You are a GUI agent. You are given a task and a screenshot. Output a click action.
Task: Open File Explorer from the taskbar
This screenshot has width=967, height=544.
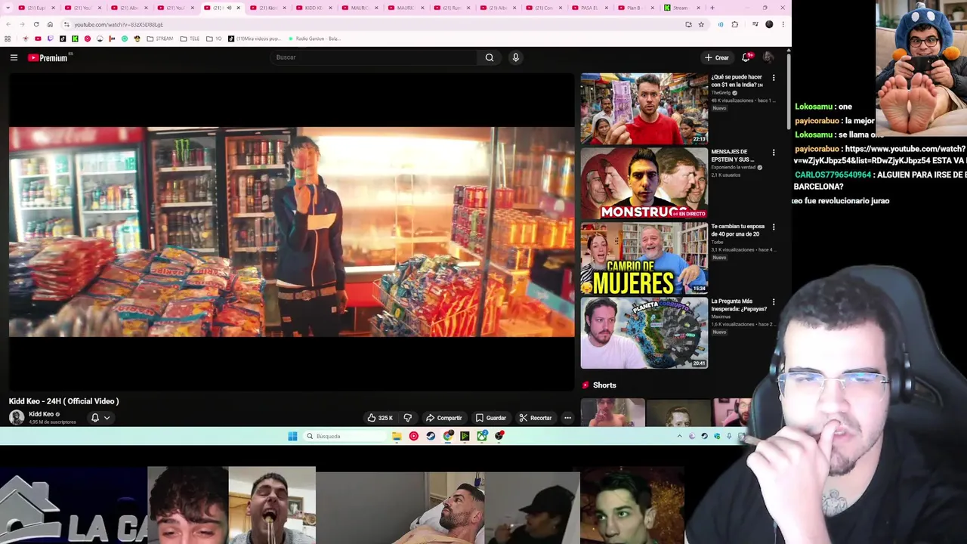click(x=397, y=436)
